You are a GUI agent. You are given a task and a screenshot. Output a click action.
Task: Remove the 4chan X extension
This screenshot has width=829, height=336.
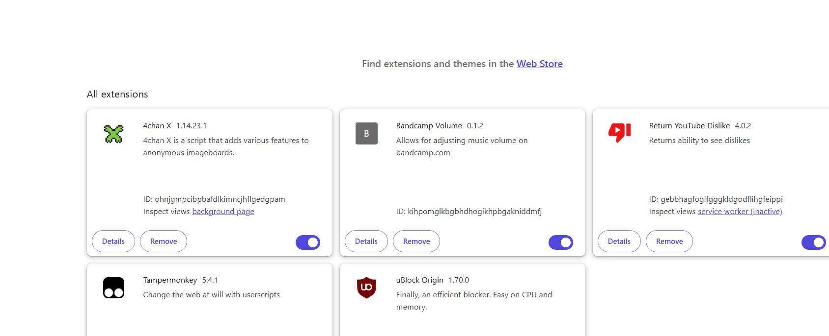coord(164,241)
